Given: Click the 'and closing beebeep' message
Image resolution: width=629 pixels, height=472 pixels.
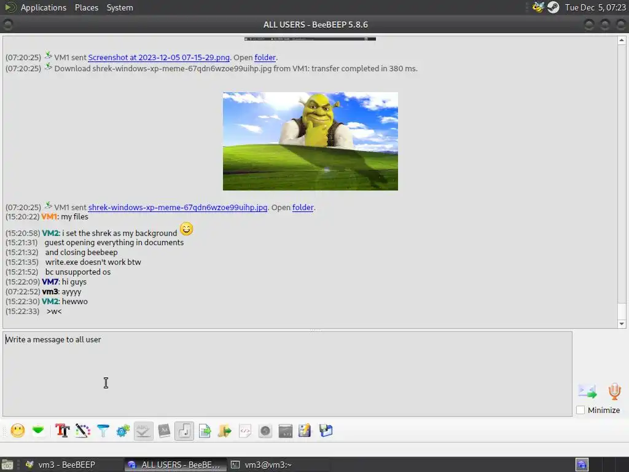Looking at the screenshot, I should click(82, 253).
